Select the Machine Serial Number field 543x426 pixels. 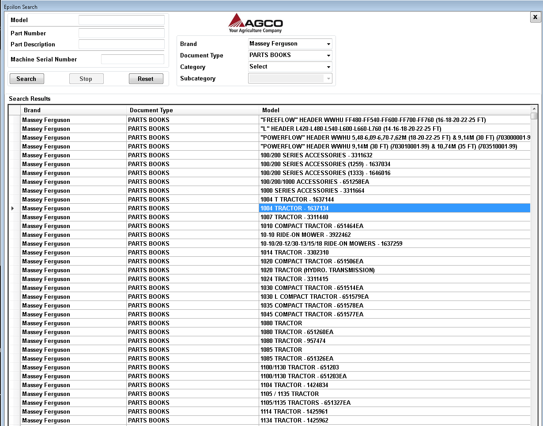click(x=132, y=60)
